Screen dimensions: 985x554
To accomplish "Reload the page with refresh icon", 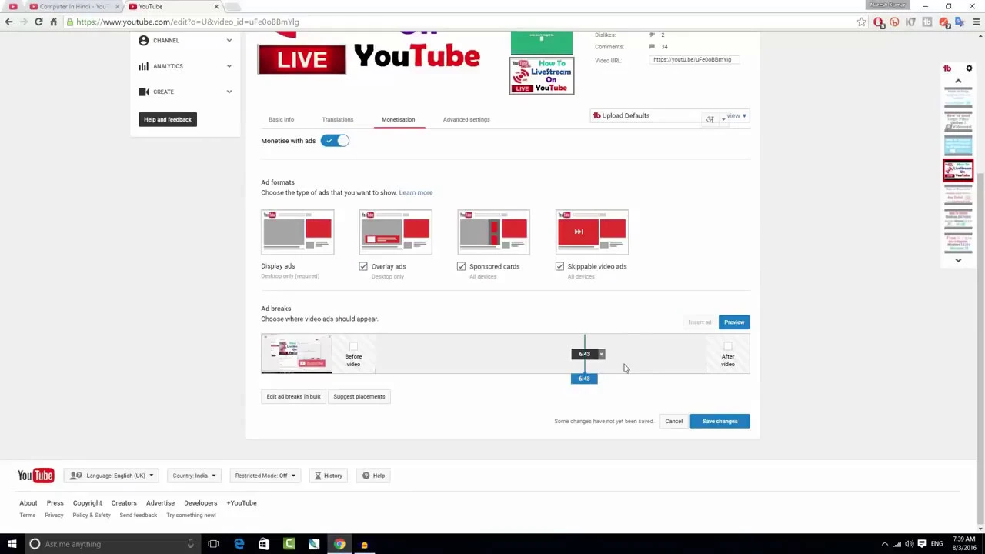I will click(x=38, y=22).
